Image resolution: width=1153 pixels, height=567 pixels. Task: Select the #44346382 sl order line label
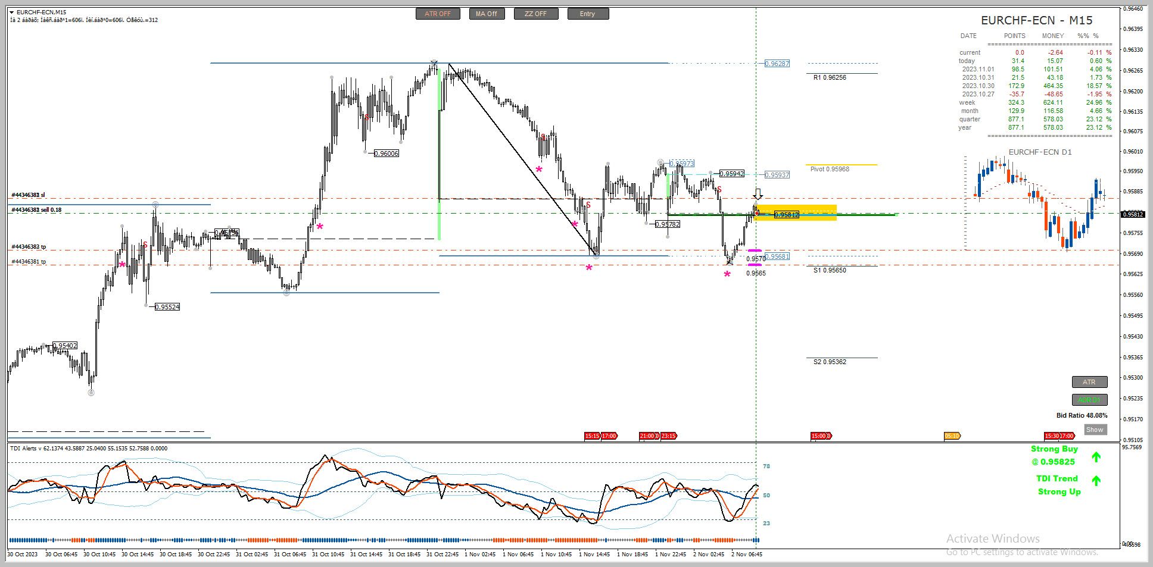tap(28, 195)
